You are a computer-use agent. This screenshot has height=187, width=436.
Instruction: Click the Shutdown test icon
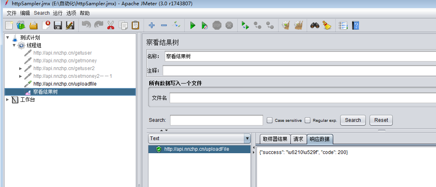229,26
